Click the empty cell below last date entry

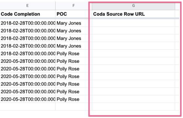[27, 107]
